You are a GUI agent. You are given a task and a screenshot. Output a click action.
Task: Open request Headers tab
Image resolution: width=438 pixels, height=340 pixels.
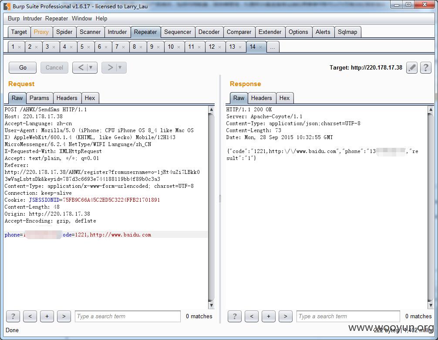pyautogui.click(x=67, y=98)
